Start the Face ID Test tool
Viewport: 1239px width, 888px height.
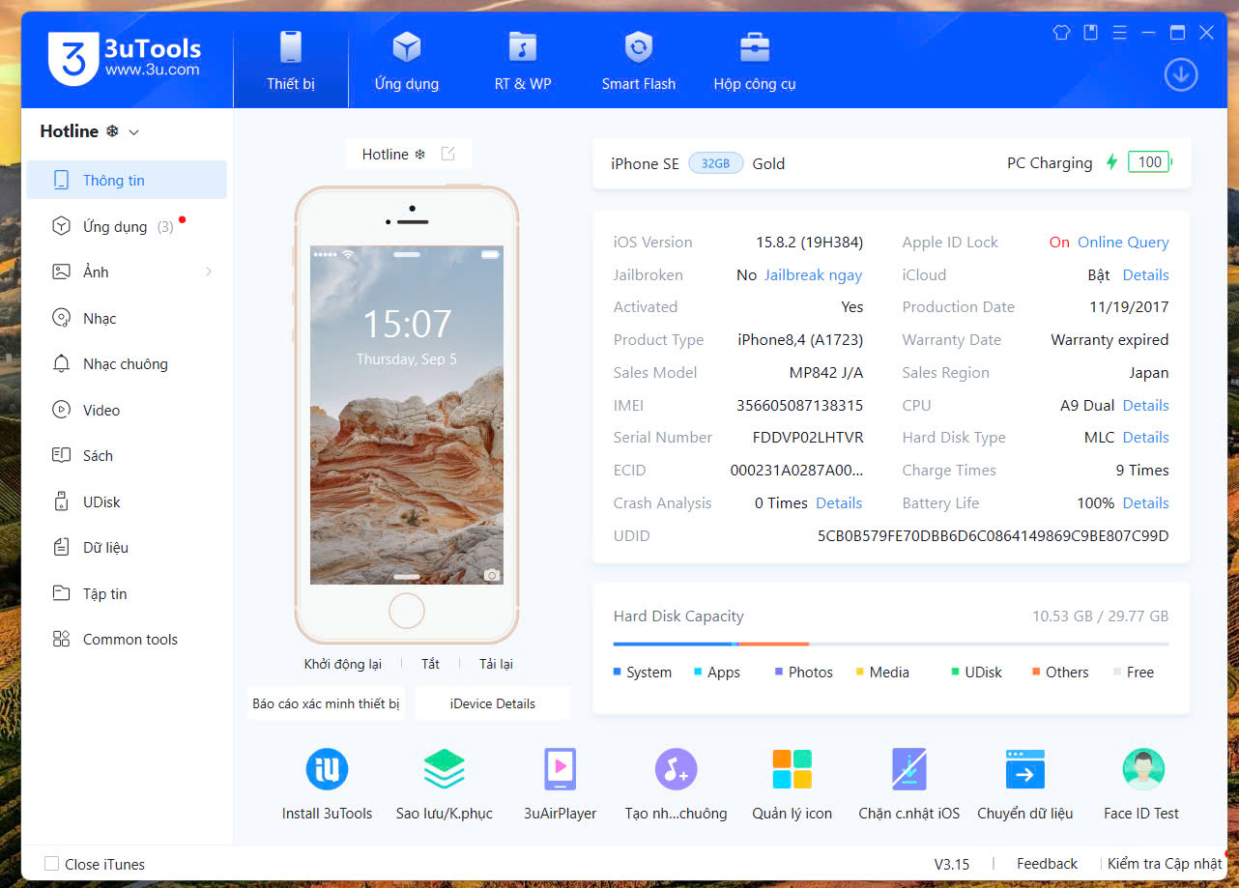1142,770
